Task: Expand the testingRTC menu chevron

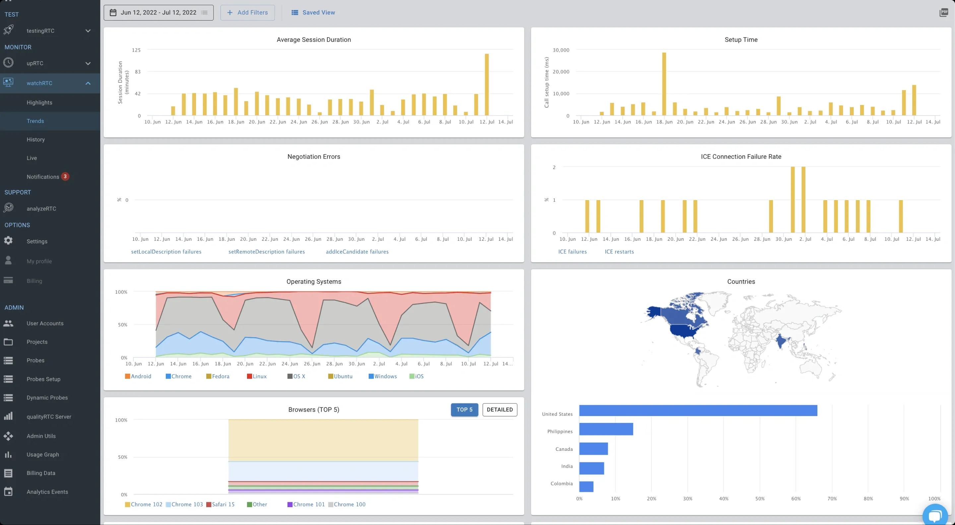Action: 88,31
